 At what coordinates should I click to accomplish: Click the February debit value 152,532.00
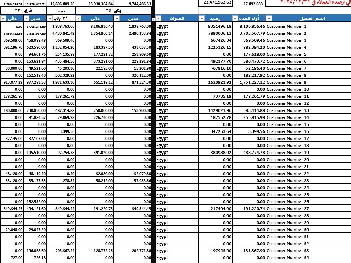pos(35,202)
